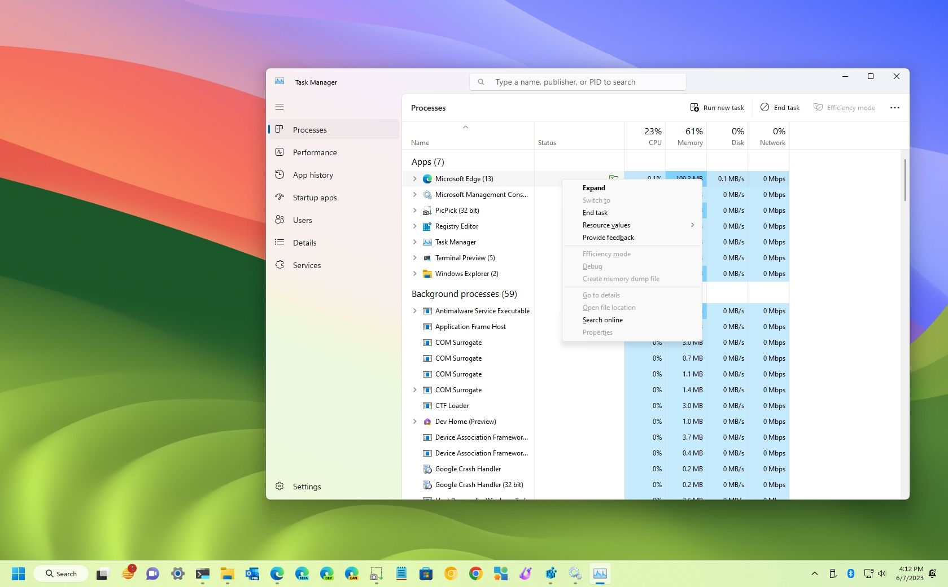Click the Memory usage heat column header
Screen dimensions: 948x587
click(688, 135)
